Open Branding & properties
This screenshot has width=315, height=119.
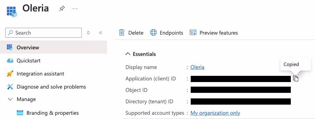[52, 113]
